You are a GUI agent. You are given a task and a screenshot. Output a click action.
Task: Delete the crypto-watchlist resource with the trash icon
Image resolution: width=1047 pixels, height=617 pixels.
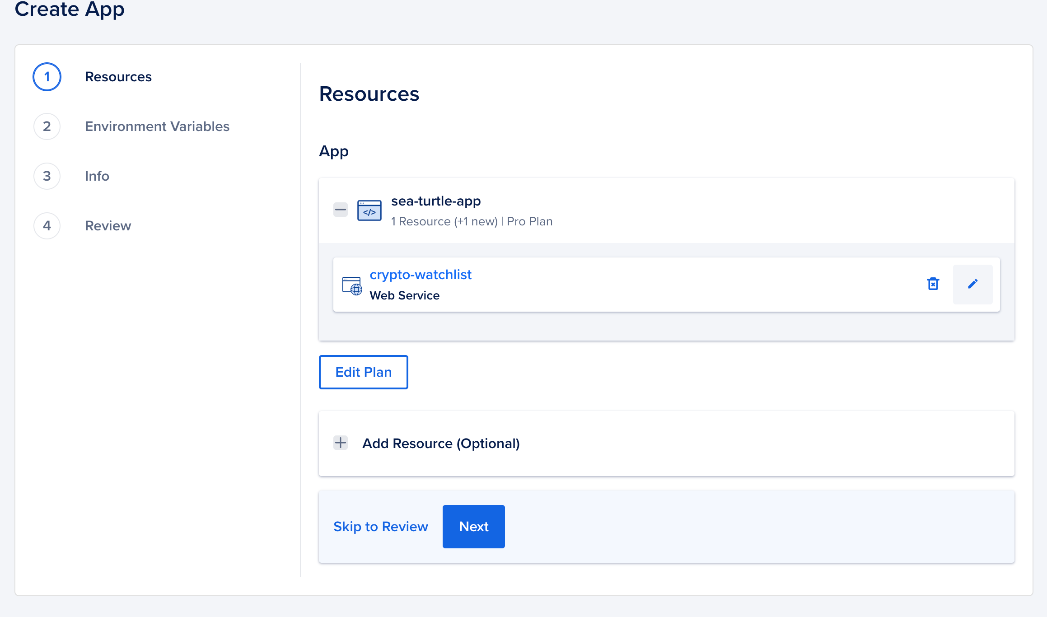933,284
